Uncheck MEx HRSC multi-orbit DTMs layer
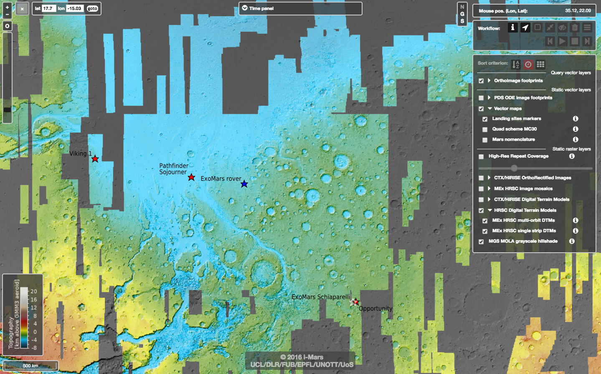 click(485, 221)
